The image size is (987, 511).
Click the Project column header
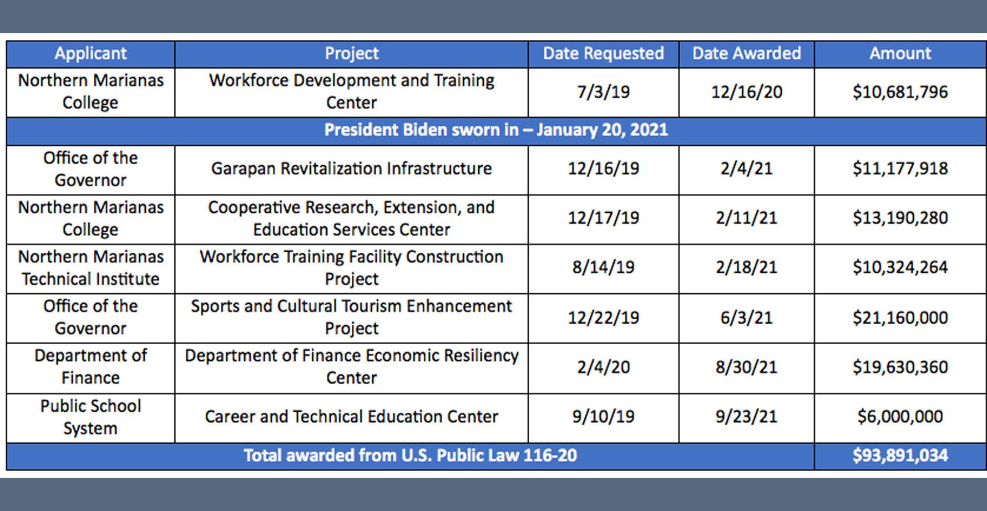click(x=351, y=54)
